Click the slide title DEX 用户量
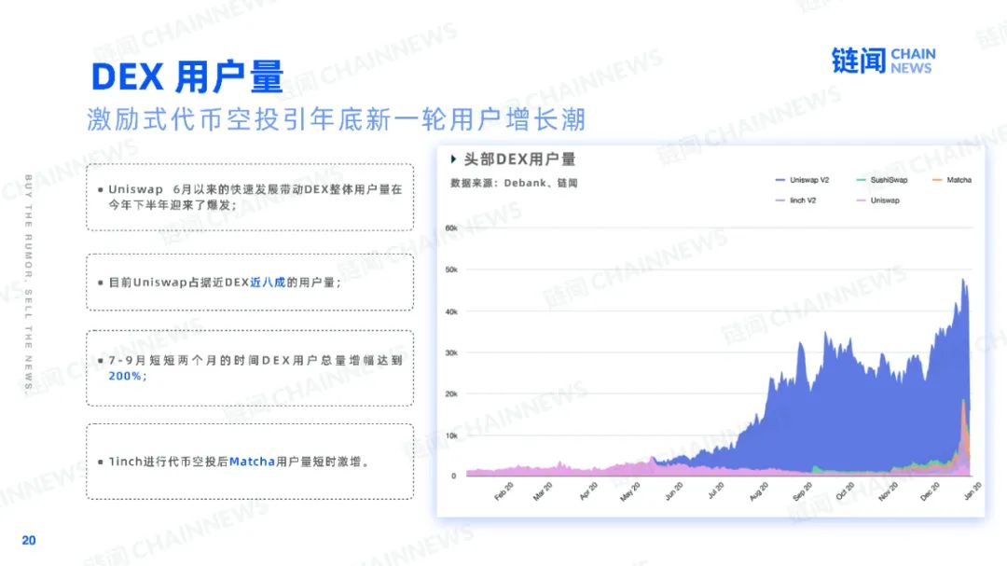Viewport: 1007px width, 566px height. click(x=186, y=77)
